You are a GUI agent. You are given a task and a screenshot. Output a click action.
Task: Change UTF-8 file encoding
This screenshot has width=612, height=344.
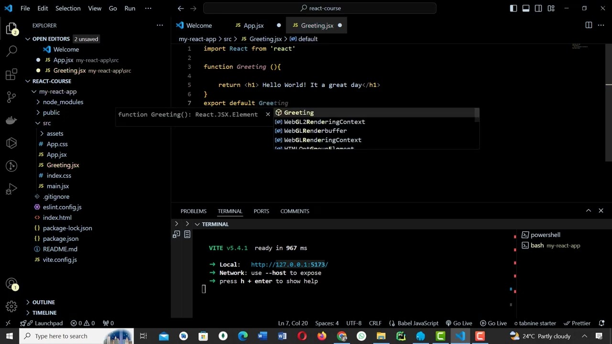(x=354, y=323)
